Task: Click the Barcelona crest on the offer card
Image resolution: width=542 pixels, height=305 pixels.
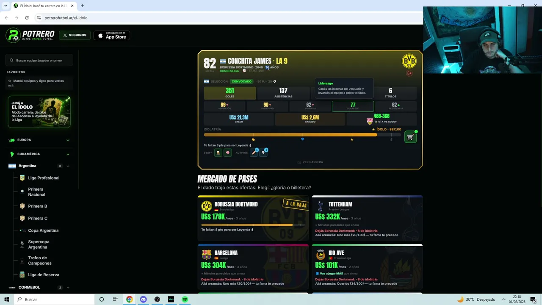Action: (206, 254)
